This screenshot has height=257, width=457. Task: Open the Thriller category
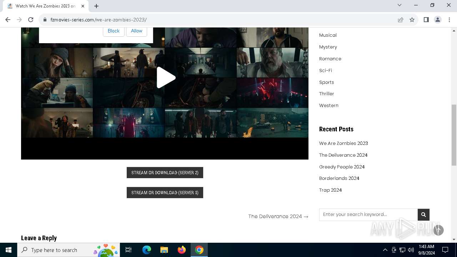[327, 94]
